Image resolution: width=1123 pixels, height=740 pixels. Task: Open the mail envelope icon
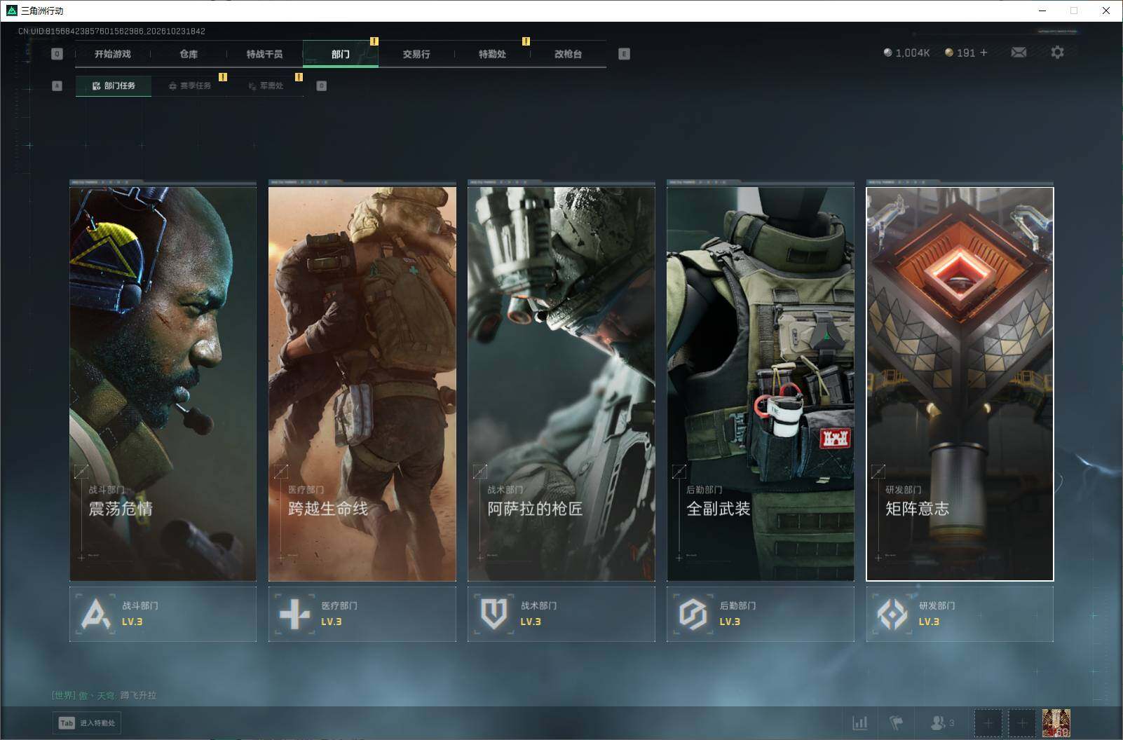[x=1019, y=53]
